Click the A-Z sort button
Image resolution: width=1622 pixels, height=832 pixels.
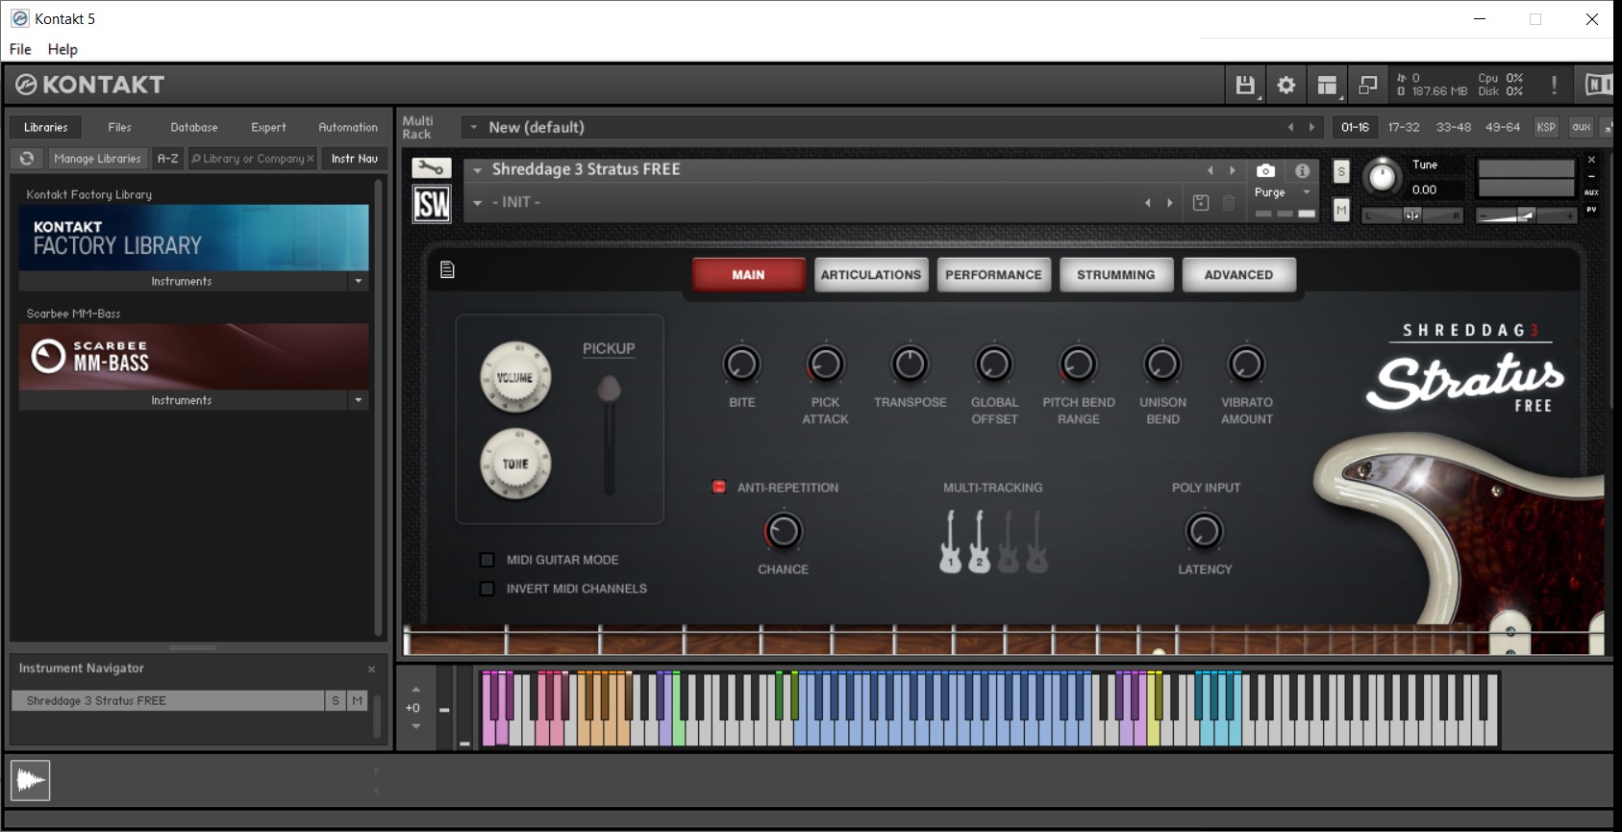pyautogui.click(x=167, y=159)
